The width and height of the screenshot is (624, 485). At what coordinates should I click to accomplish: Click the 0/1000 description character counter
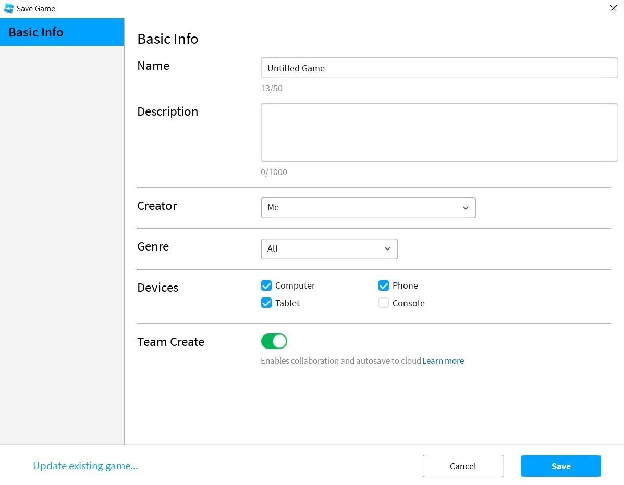274,172
